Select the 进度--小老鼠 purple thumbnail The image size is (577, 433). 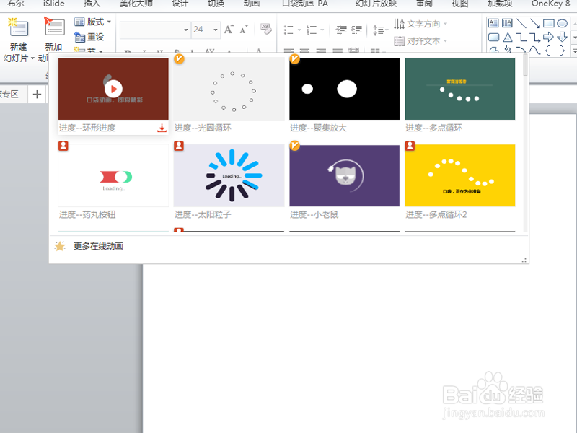(345, 175)
